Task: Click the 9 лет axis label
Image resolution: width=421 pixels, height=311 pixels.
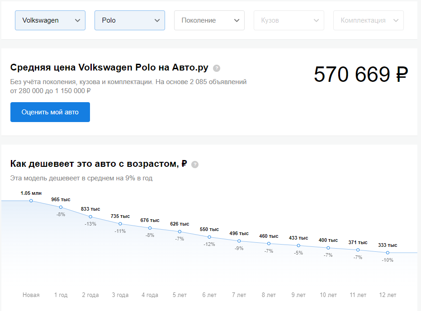Action: tap(298, 295)
